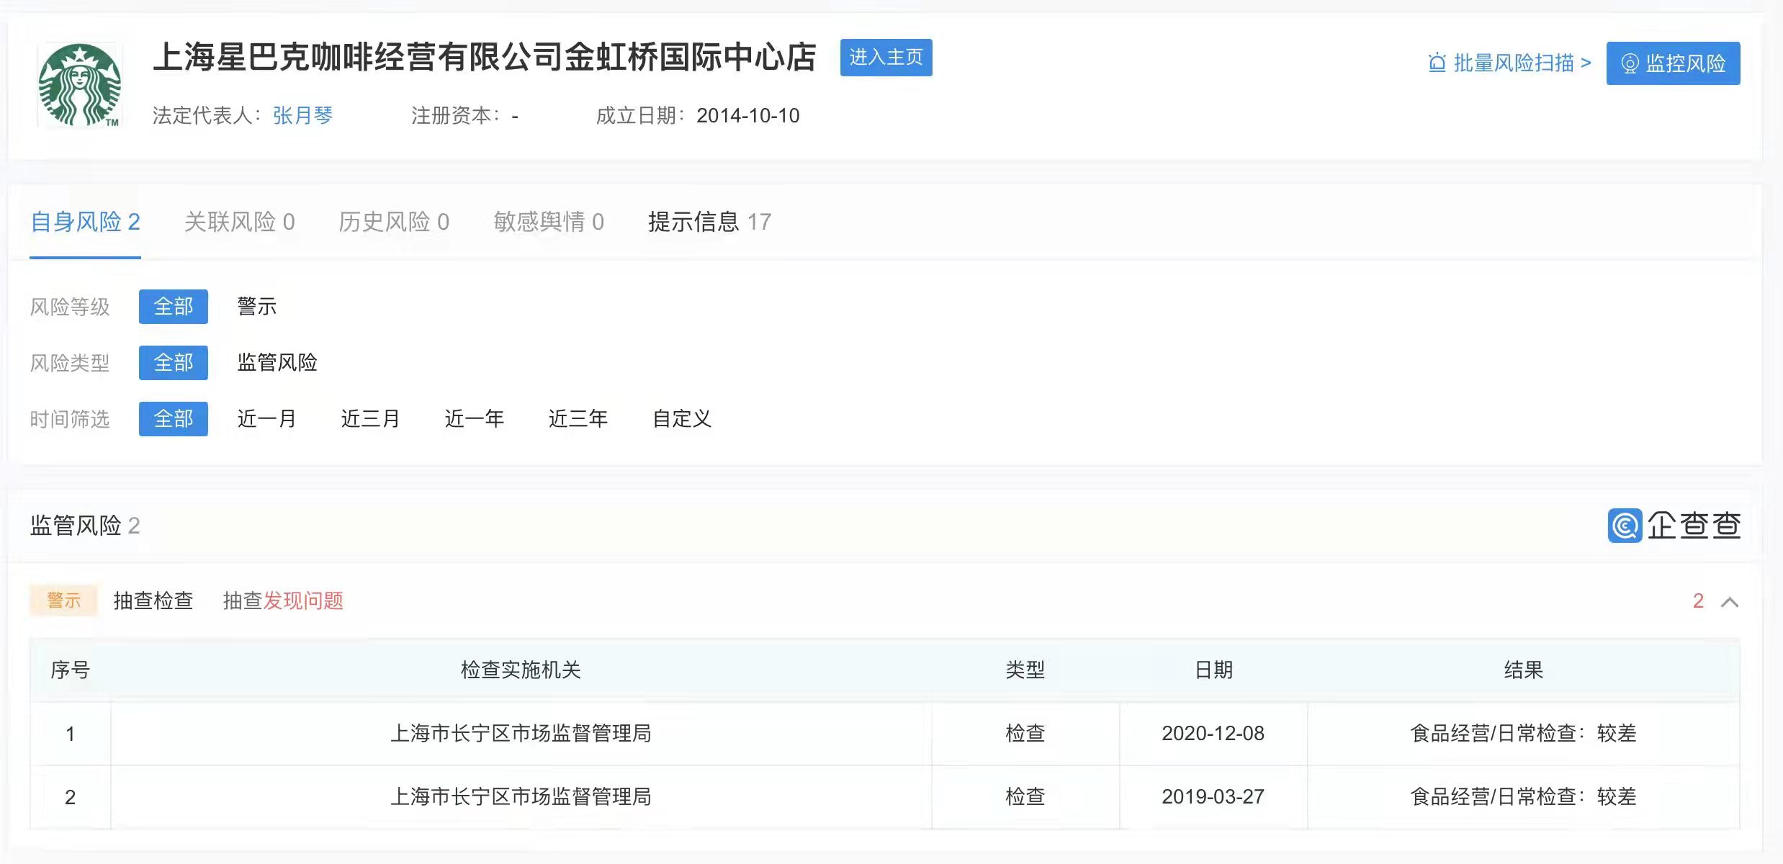Click 检查 type cell in 2019-03-27 row

point(1025,796)
